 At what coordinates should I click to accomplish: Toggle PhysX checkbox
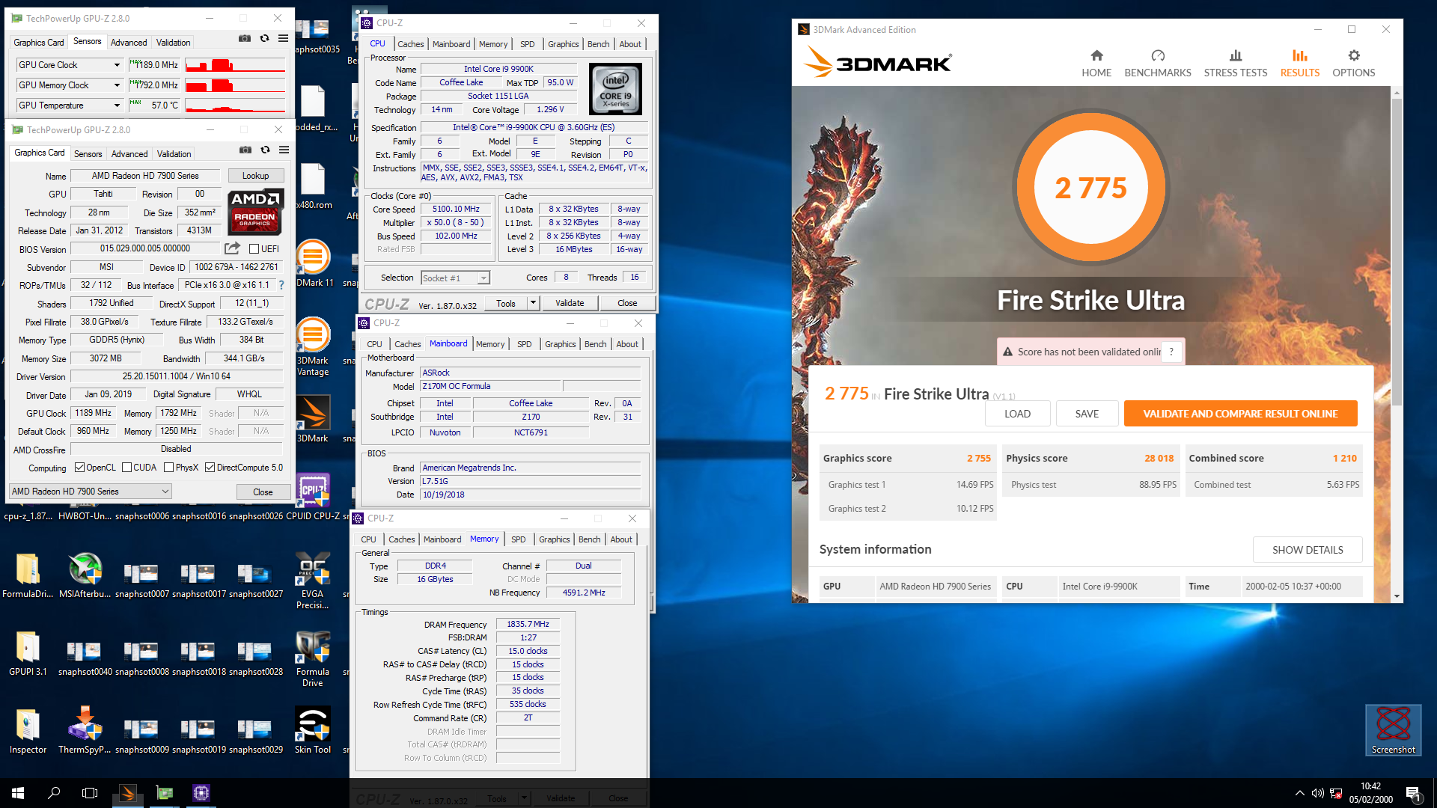click(x=169, y=468)
